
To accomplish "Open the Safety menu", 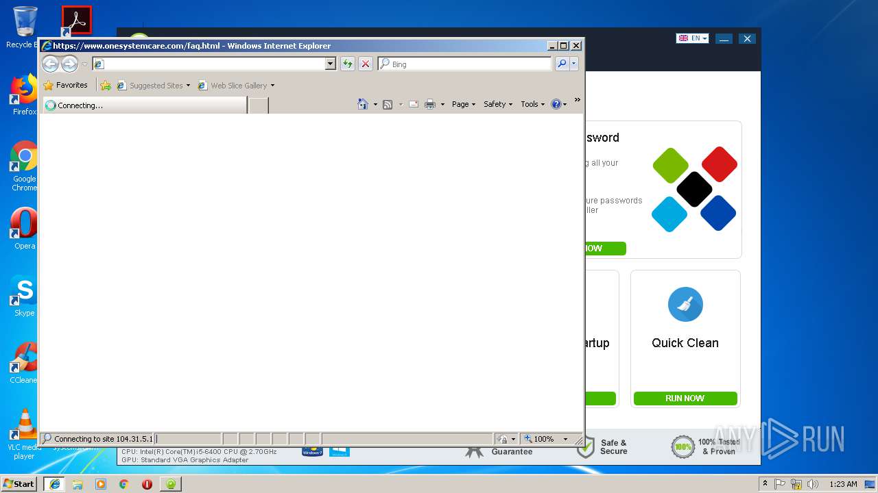I will (498, 104).
